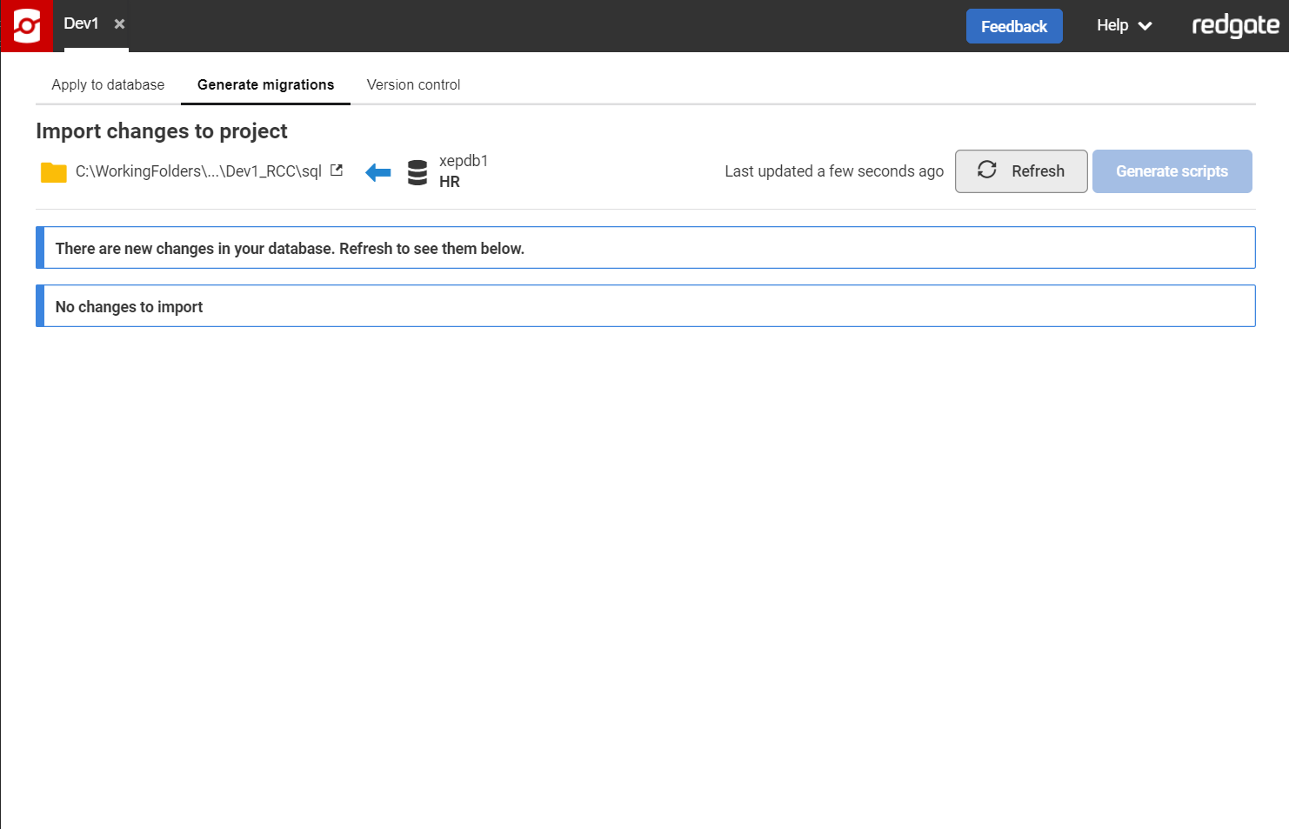Open project folder via external link icon

[337, 170]
